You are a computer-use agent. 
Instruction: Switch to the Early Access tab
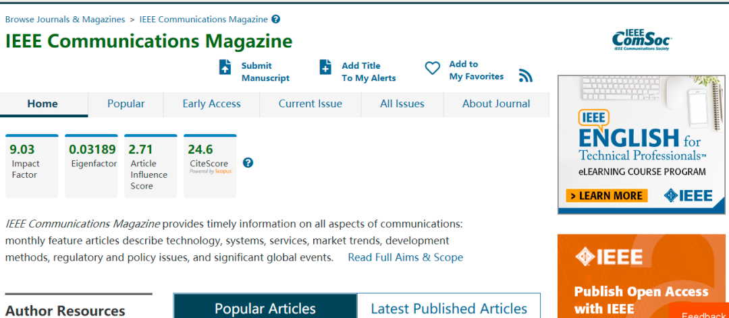(x=211, y=104)
